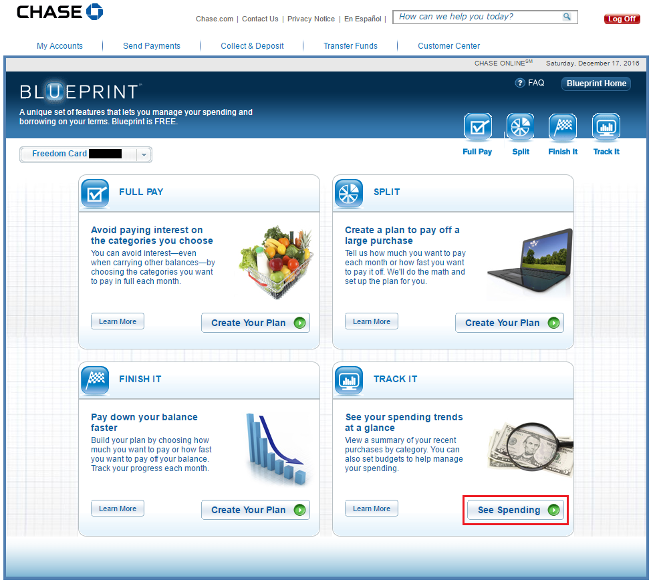Click Learn More in the Split panel

(372, 321)
